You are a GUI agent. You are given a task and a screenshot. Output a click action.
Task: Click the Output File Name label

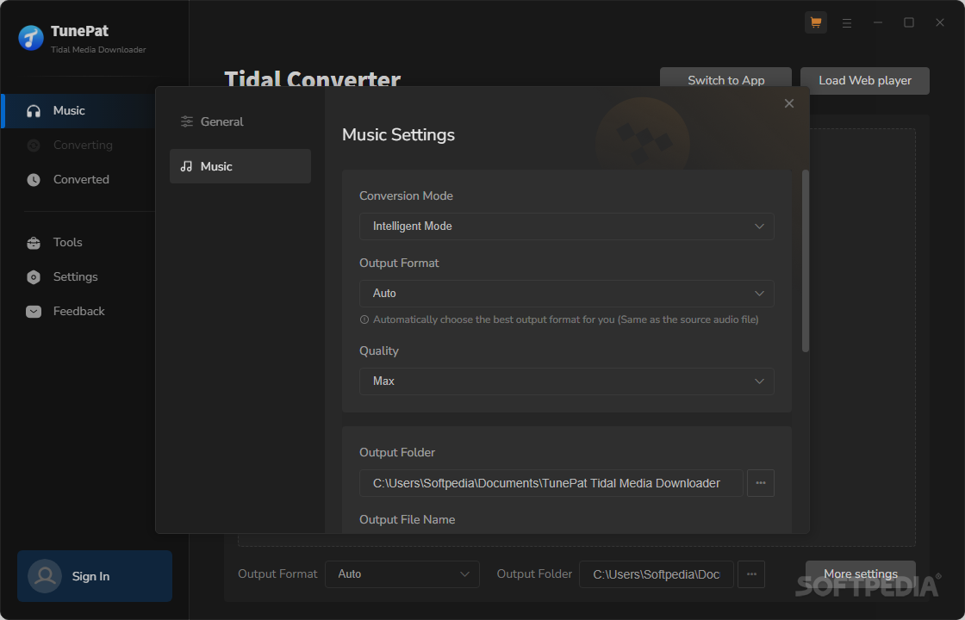(x=408, y=520)
